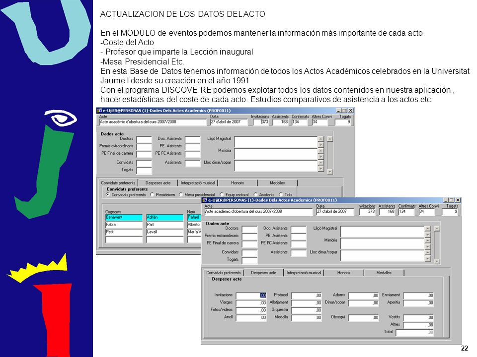This screenshot has width=477, height=357.
Task: Maximize the back e-UjiER window
Action: point(344,111)
